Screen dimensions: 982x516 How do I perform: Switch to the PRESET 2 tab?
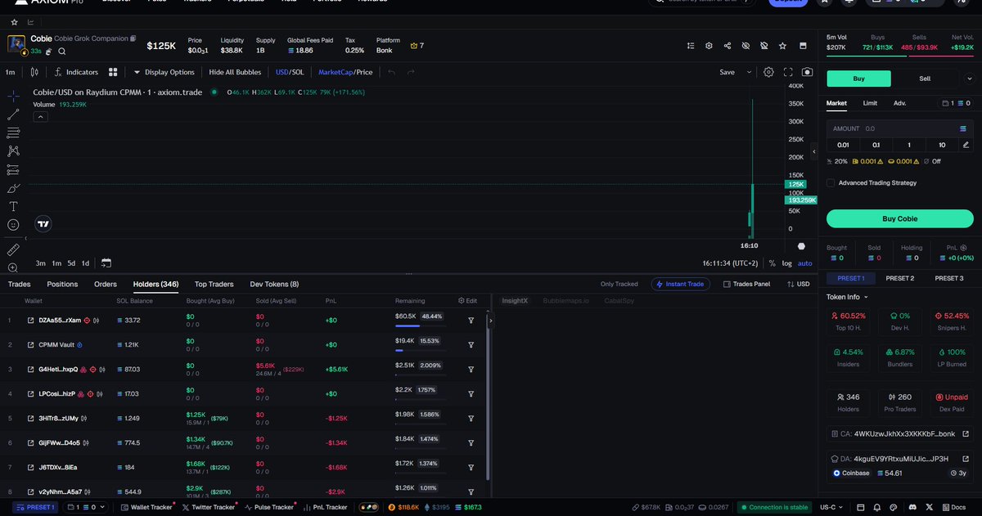click(x=899, y=278)
